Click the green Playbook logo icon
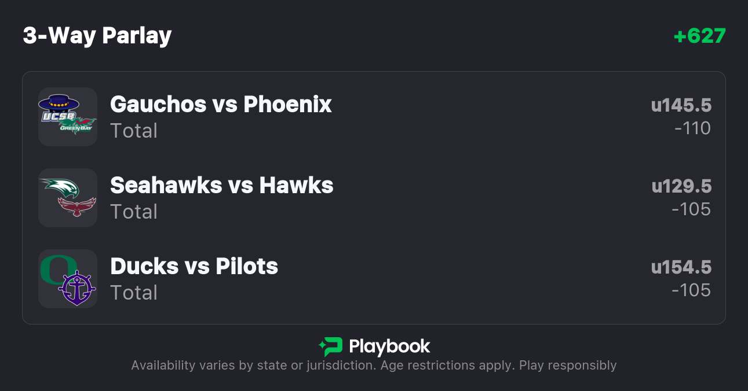Screen dimensions: 748x391 point(331,346)
